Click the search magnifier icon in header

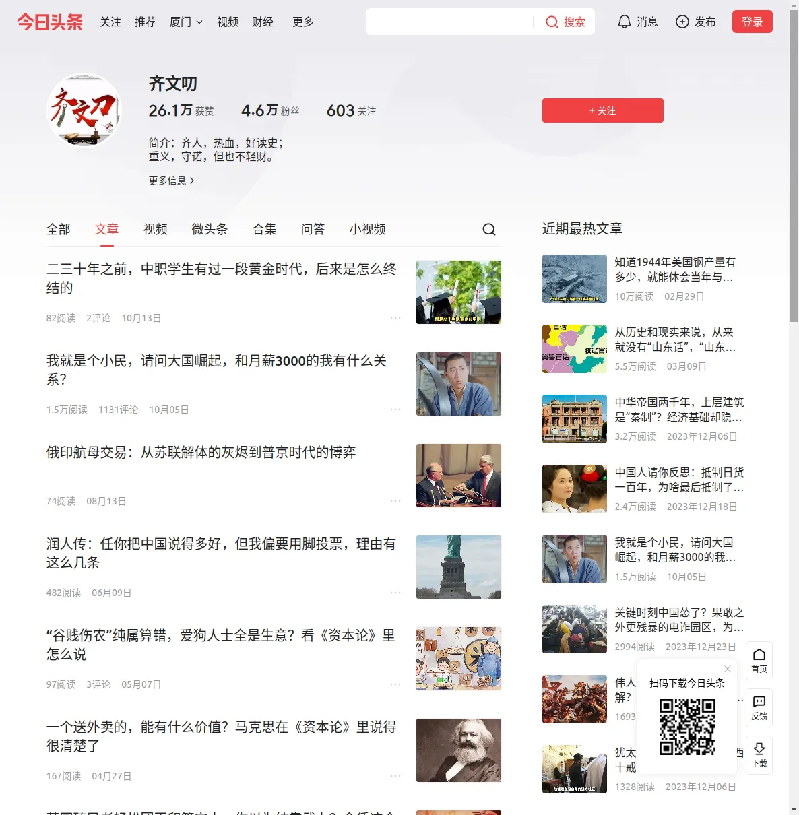[x=552, y=22]
